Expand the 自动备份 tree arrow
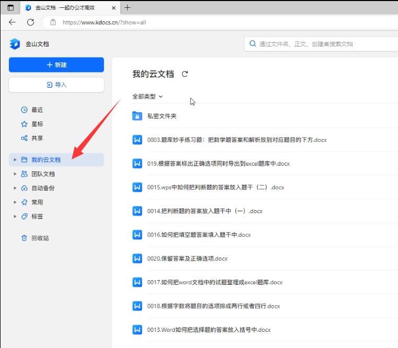Viewport: 398px width, 348px height. (15, 188)
